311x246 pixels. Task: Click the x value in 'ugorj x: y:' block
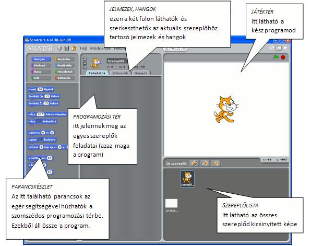(x=43, y=133)
